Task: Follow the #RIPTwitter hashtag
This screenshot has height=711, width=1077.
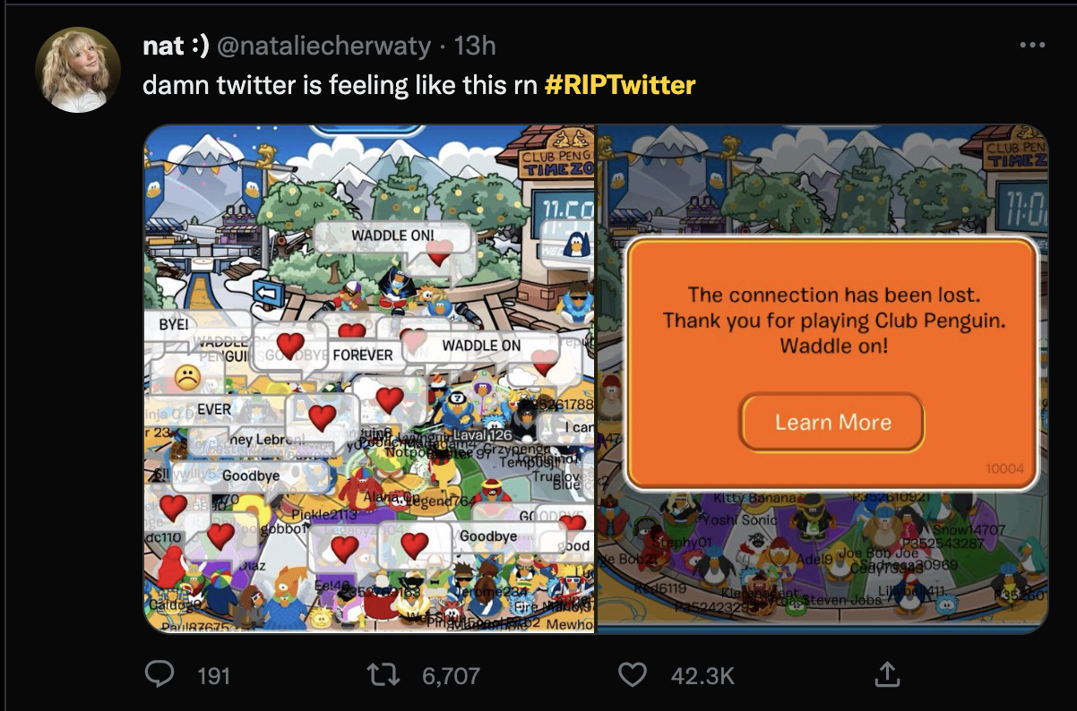Action: tap(619, 85)
